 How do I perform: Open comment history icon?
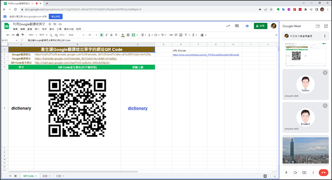tap(237, 26)
